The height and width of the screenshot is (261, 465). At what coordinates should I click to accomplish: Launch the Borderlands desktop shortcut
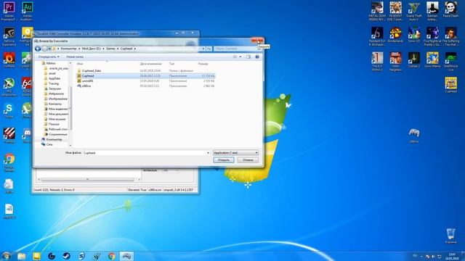pos(395,35)
